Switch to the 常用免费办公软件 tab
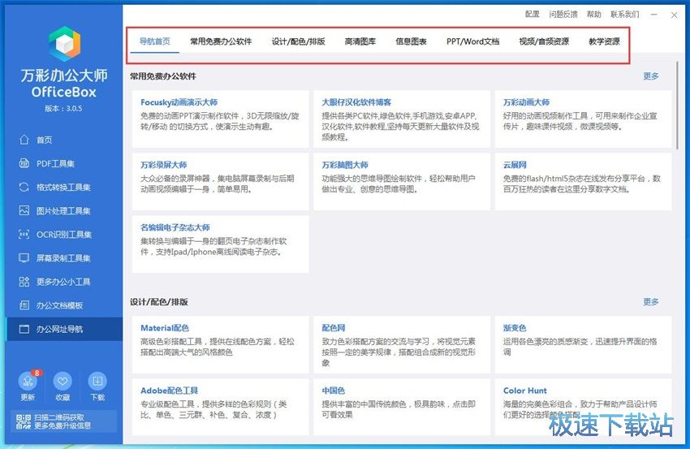Image resolution: width=690 pixels, height=449 pixels. [x=221, y=41]
